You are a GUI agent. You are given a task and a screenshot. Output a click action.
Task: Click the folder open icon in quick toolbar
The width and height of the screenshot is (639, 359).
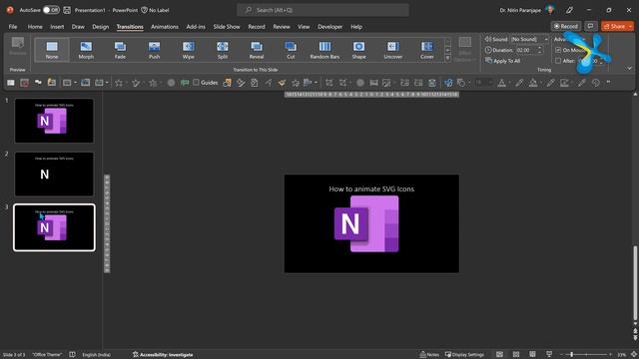[52, 83]
